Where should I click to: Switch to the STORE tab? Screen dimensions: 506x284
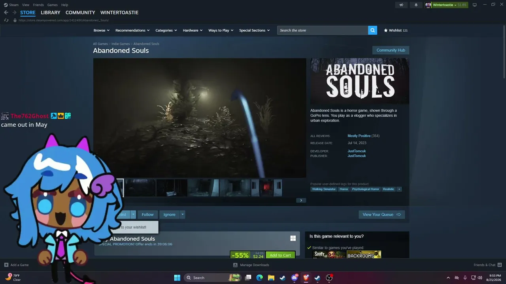point(28,13)
